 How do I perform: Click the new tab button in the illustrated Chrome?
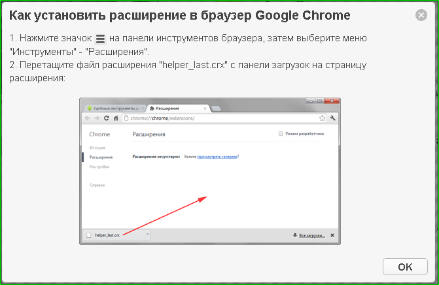tap(216, 109)
